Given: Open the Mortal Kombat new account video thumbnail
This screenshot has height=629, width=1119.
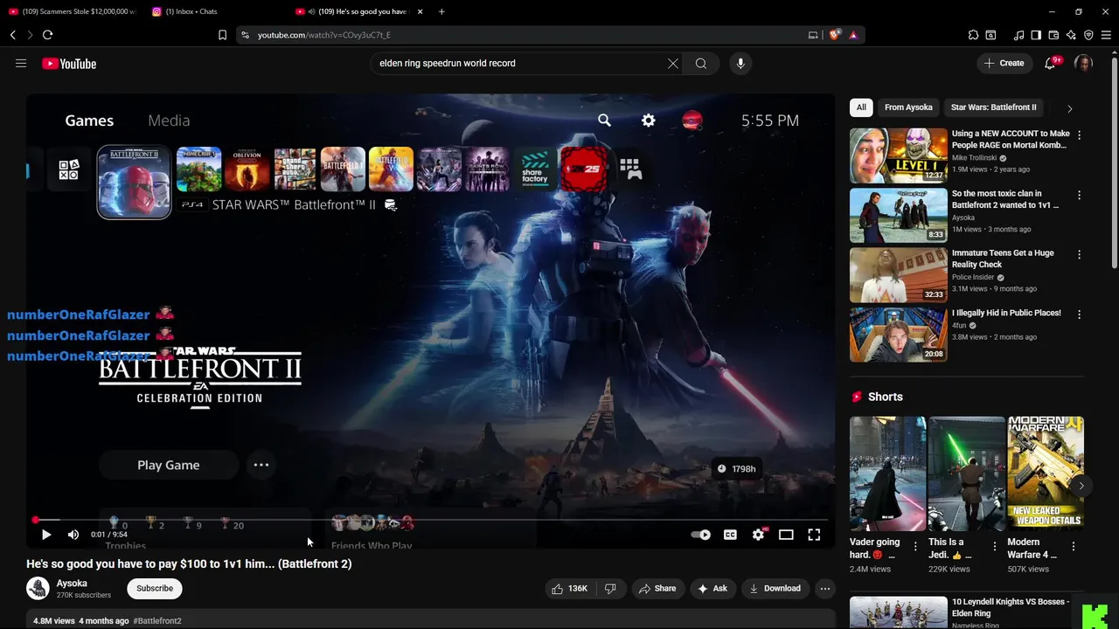Looking at the screenshot, I should tap(898, 156).
